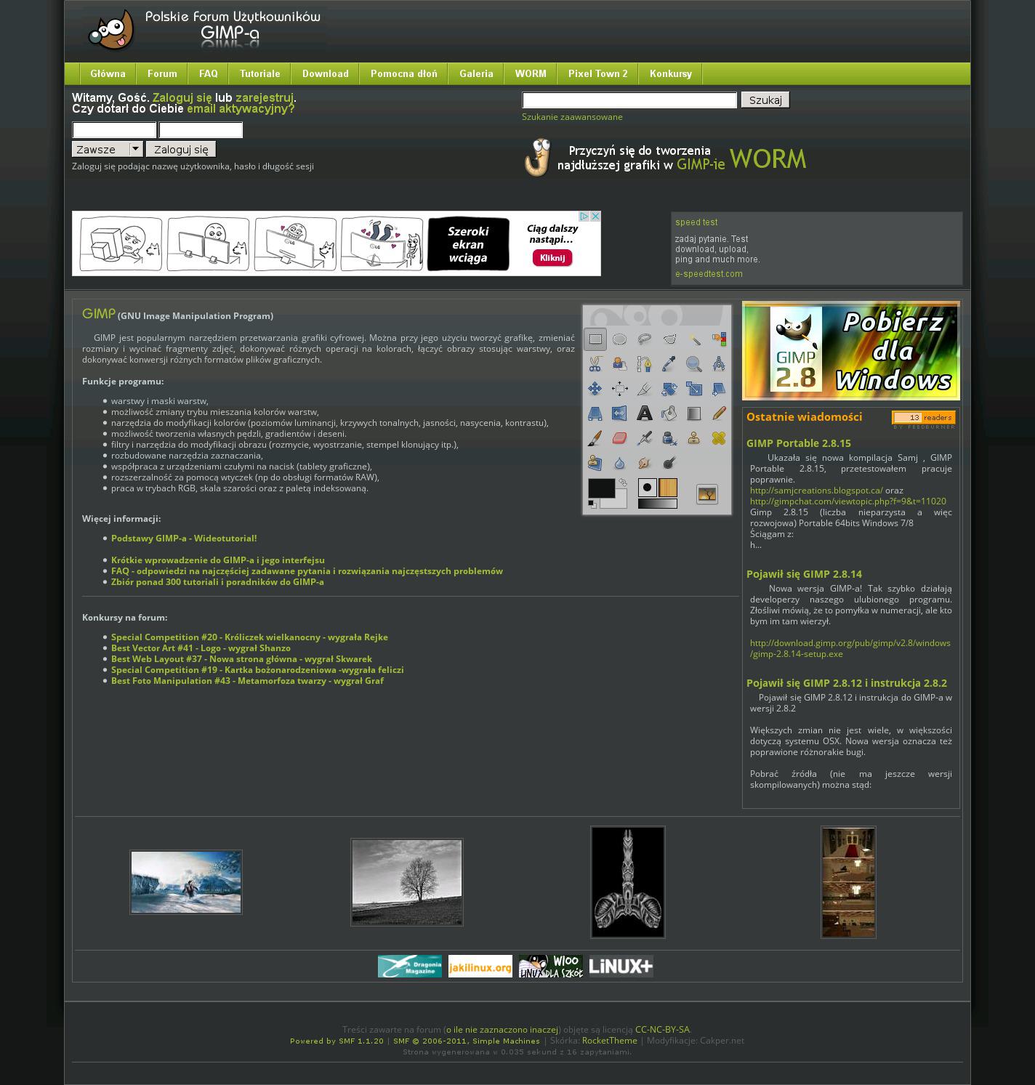Click the black foreground color swatch
Screen dimensions: 1035x1085
[600, 488]
